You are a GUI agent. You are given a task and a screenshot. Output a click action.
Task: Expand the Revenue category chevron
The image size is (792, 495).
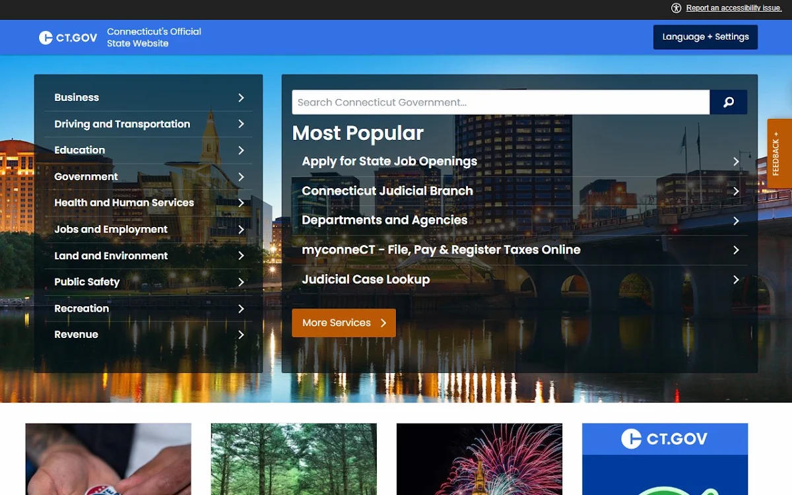pyautogui.click(x=241, y=335)
